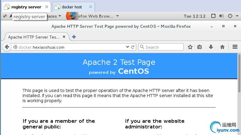Click the screen indicator icon in panel
The height and width of the screenshot is (135, 241).
click(213, 16)
